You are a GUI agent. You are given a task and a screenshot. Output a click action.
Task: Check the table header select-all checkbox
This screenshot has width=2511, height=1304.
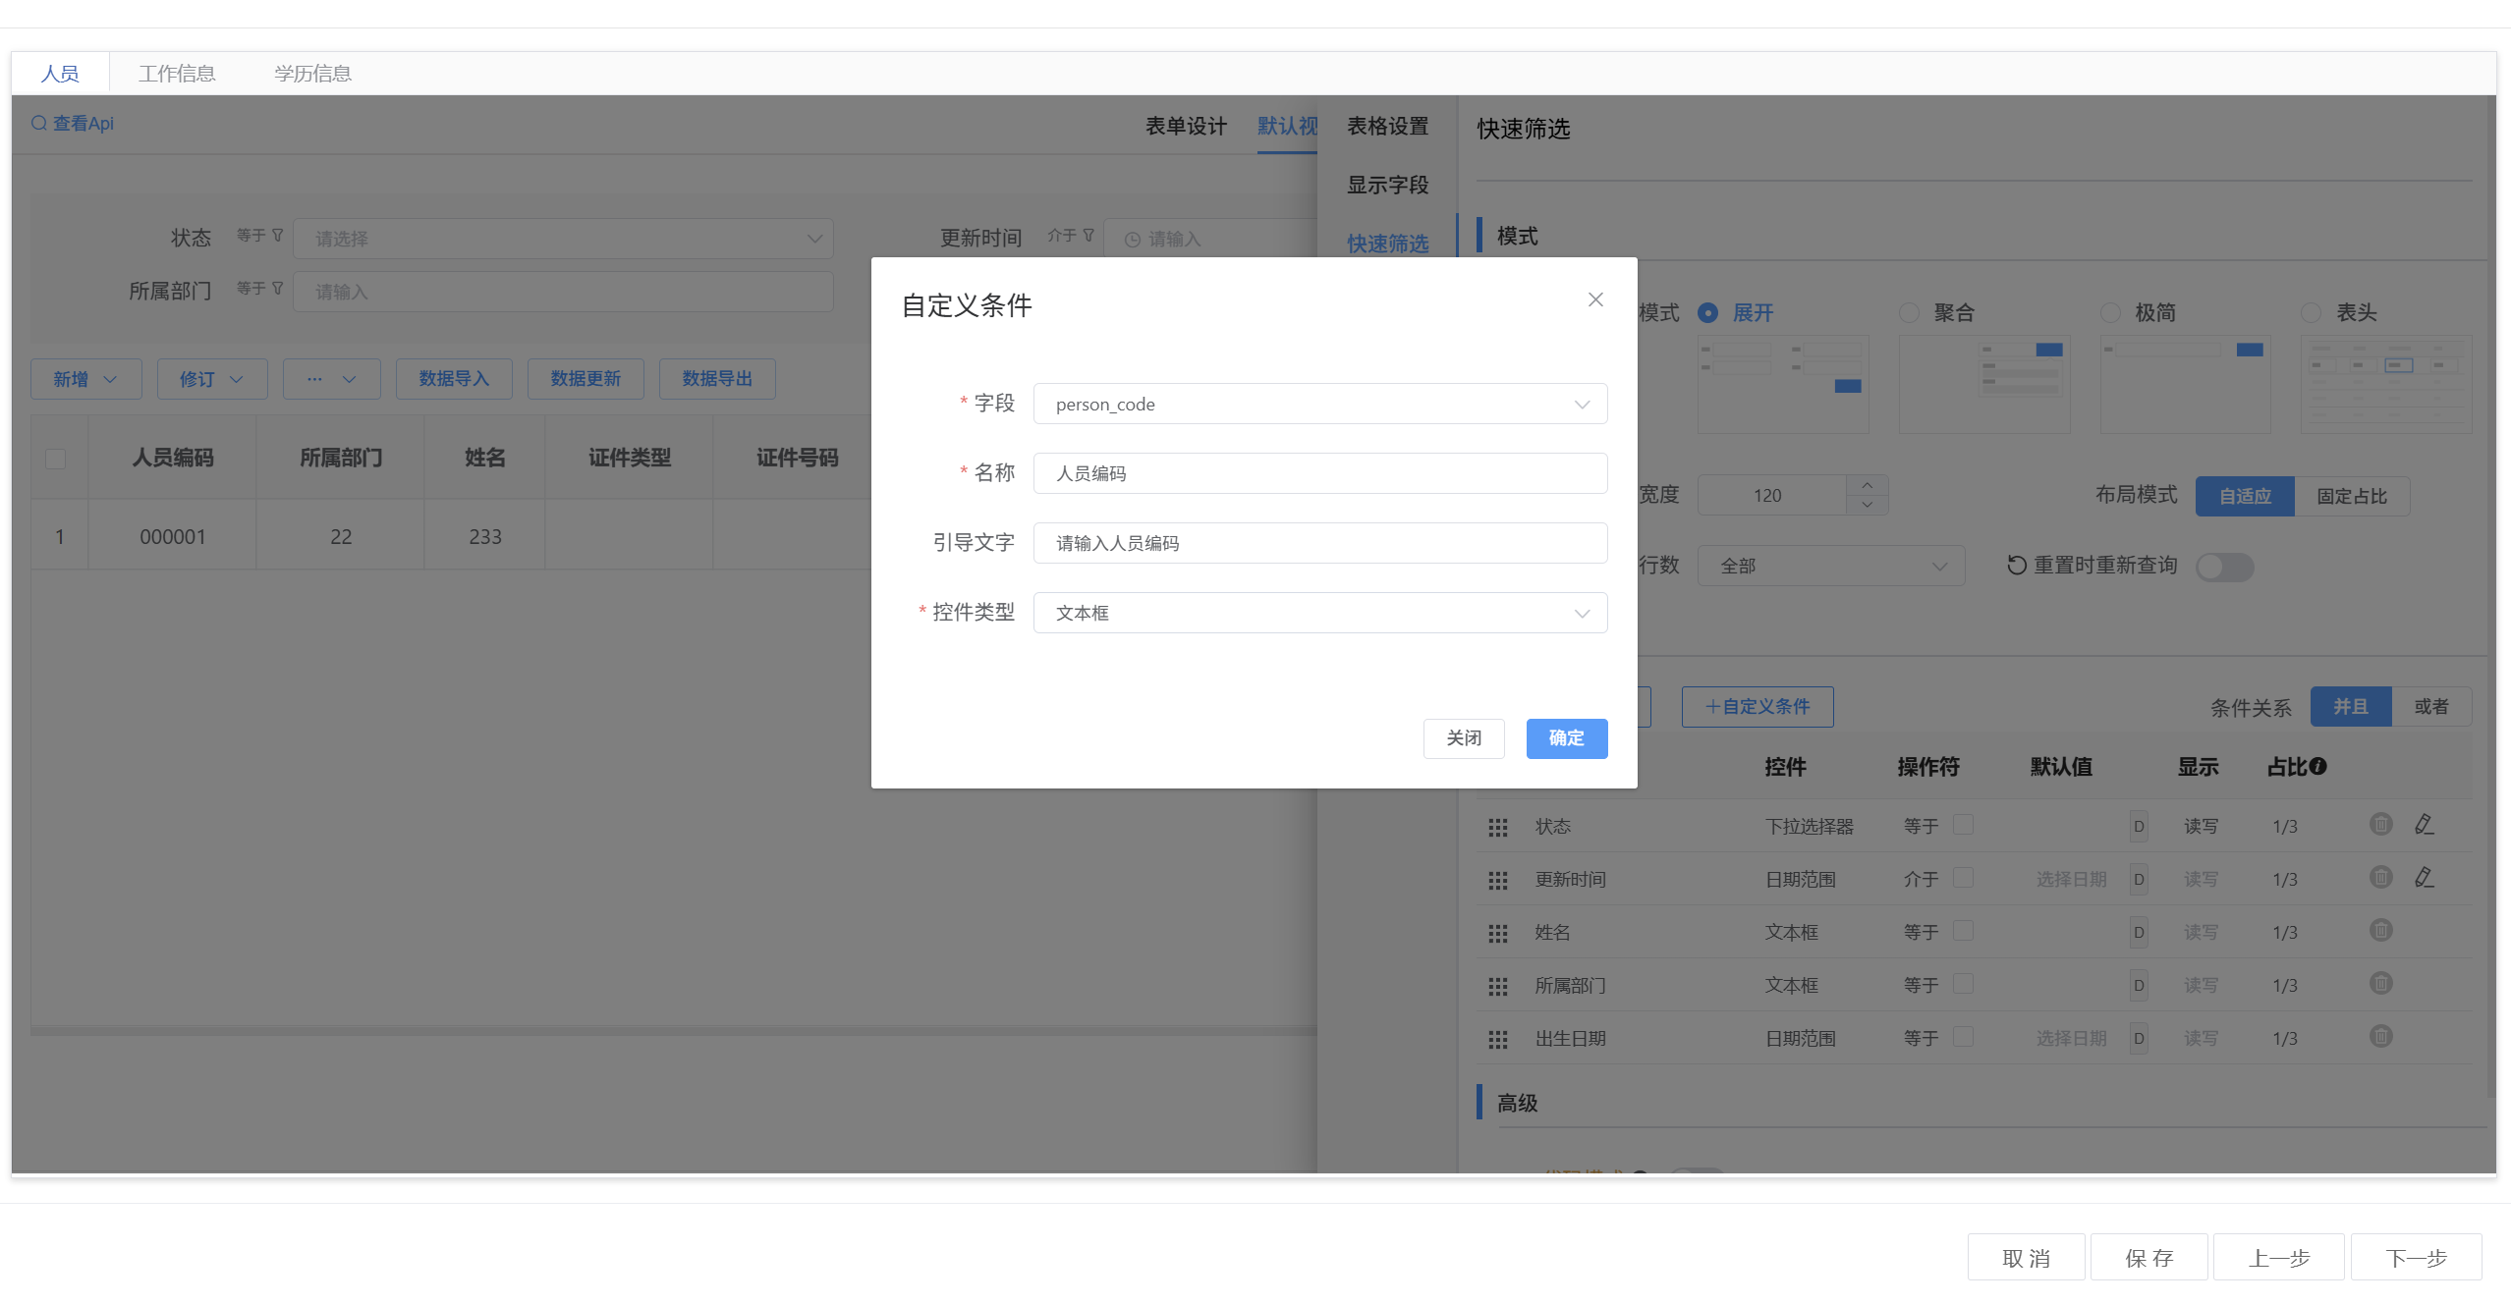click(x=56, y=459)
